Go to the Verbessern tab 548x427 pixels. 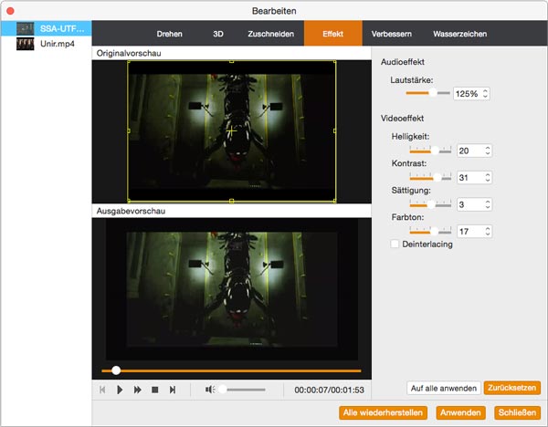(x=392, y=34)
